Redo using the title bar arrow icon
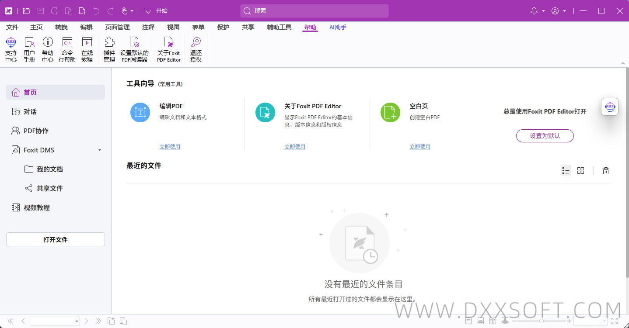Image resolution: width=629 pixels, height=328 pixels. tap(110, 11)
